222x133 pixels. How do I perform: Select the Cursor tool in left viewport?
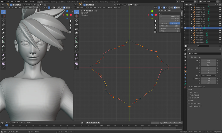click(x=3, y=16)
